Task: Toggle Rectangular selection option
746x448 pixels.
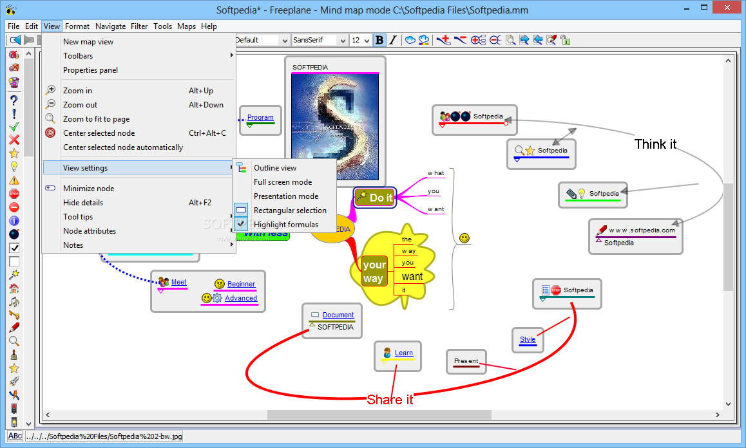Action: point(285,210)
